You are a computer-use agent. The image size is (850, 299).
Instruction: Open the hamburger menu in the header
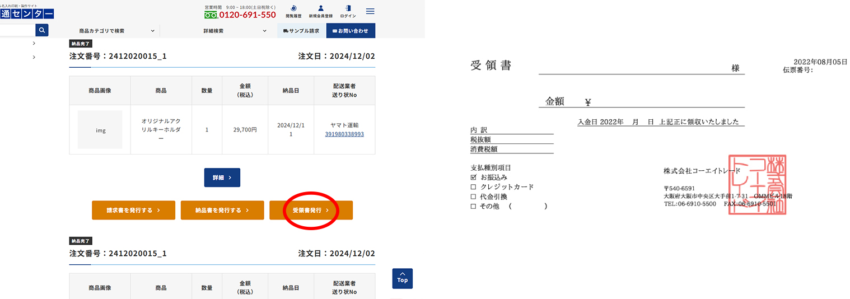(x=370, y=11)
